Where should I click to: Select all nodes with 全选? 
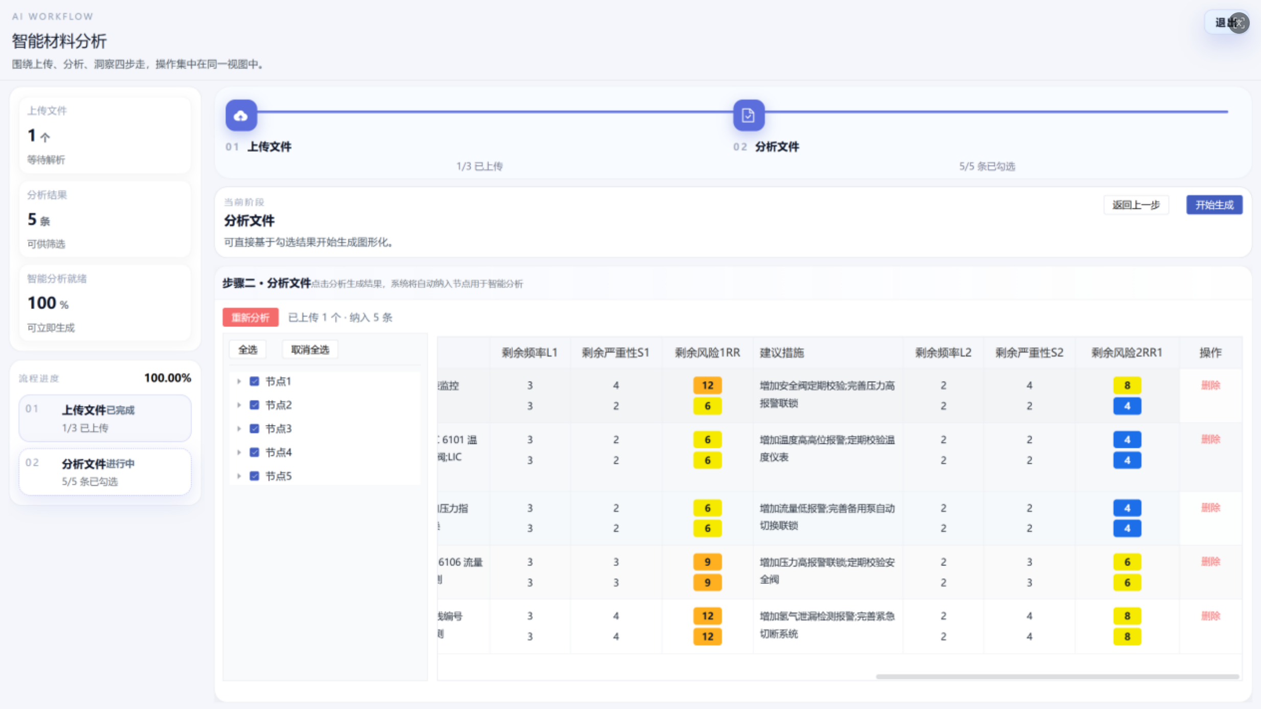tap(248, 350)
